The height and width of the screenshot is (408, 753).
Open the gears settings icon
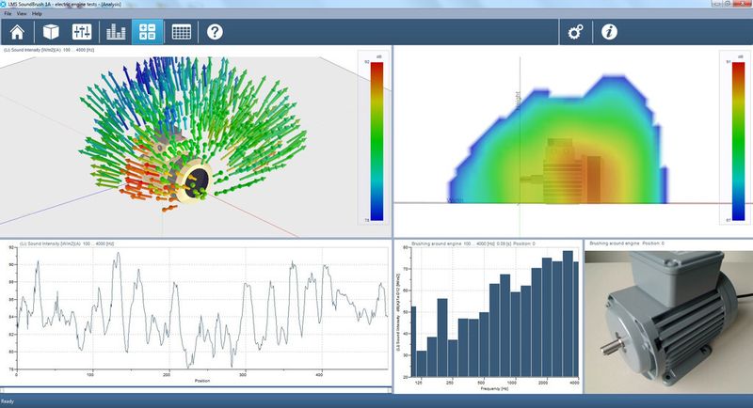575,32
